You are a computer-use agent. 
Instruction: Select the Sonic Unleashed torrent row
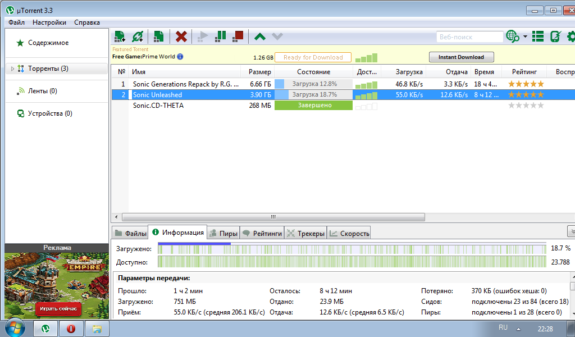click(343, 94)
